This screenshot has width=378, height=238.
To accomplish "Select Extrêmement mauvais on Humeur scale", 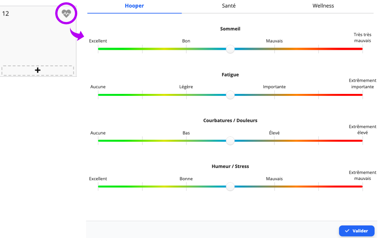I will [362, 175].
